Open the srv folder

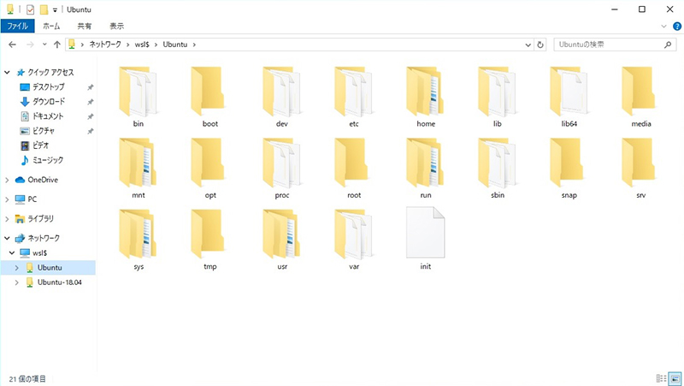coord(640,168)
